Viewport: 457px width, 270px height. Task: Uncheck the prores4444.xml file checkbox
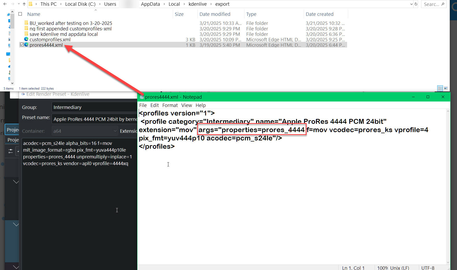[x=22, y=45]
